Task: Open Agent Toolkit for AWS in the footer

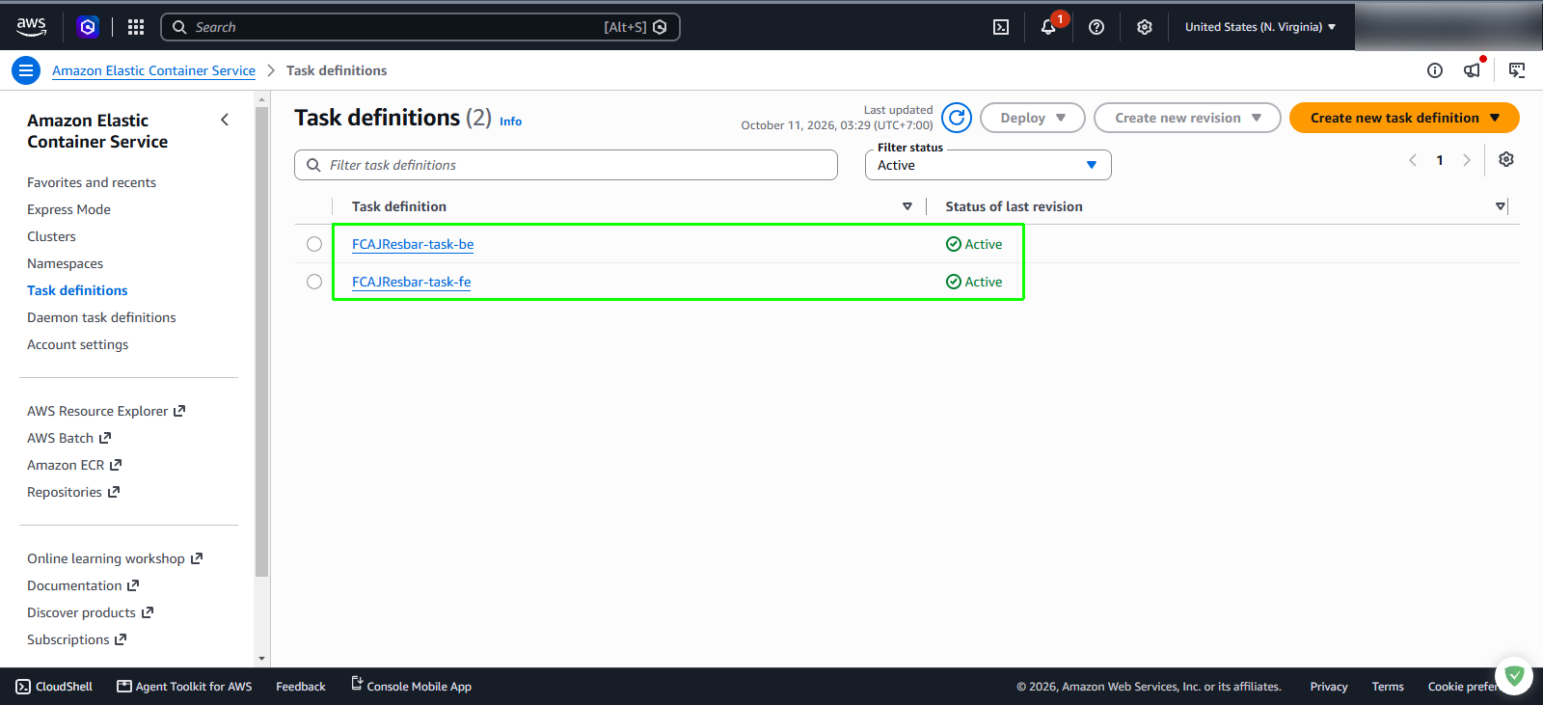Action: click(184, 687)
